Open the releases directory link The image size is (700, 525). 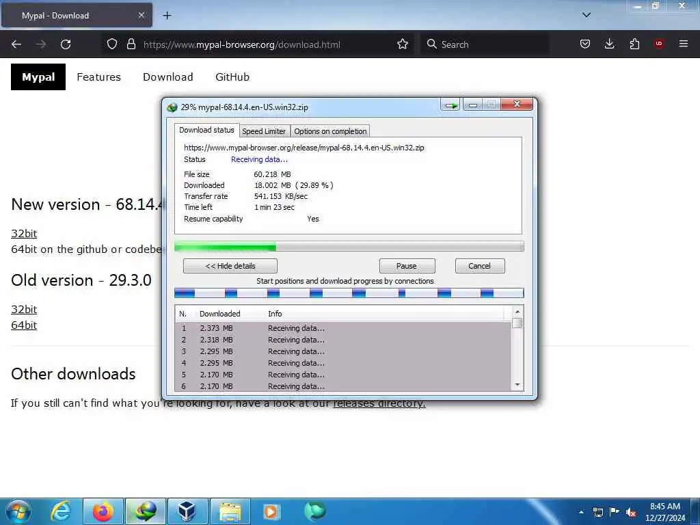point(379,403)
